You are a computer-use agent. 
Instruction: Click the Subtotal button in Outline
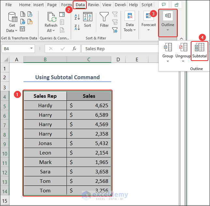[199, 51]
